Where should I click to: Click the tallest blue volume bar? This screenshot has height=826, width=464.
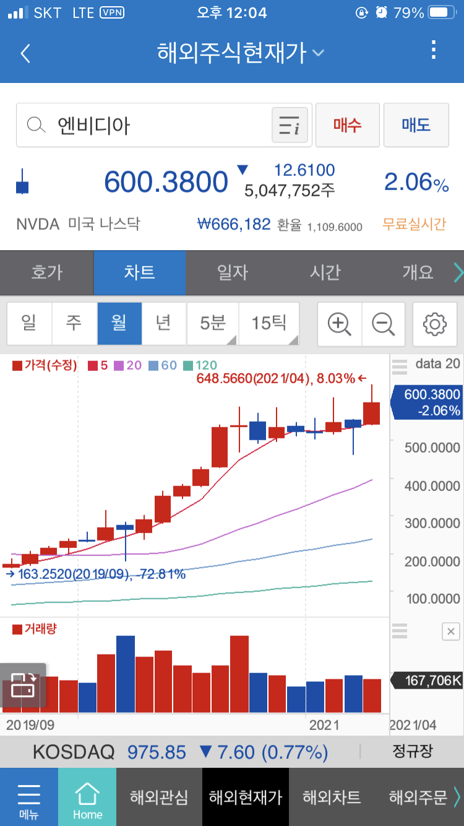click(126, 674)
